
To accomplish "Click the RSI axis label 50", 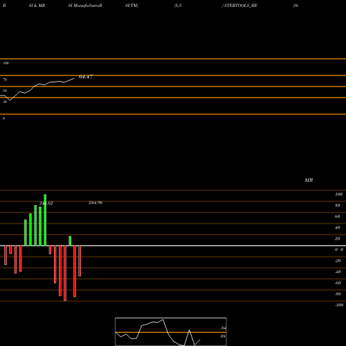I will coord(5,91).
